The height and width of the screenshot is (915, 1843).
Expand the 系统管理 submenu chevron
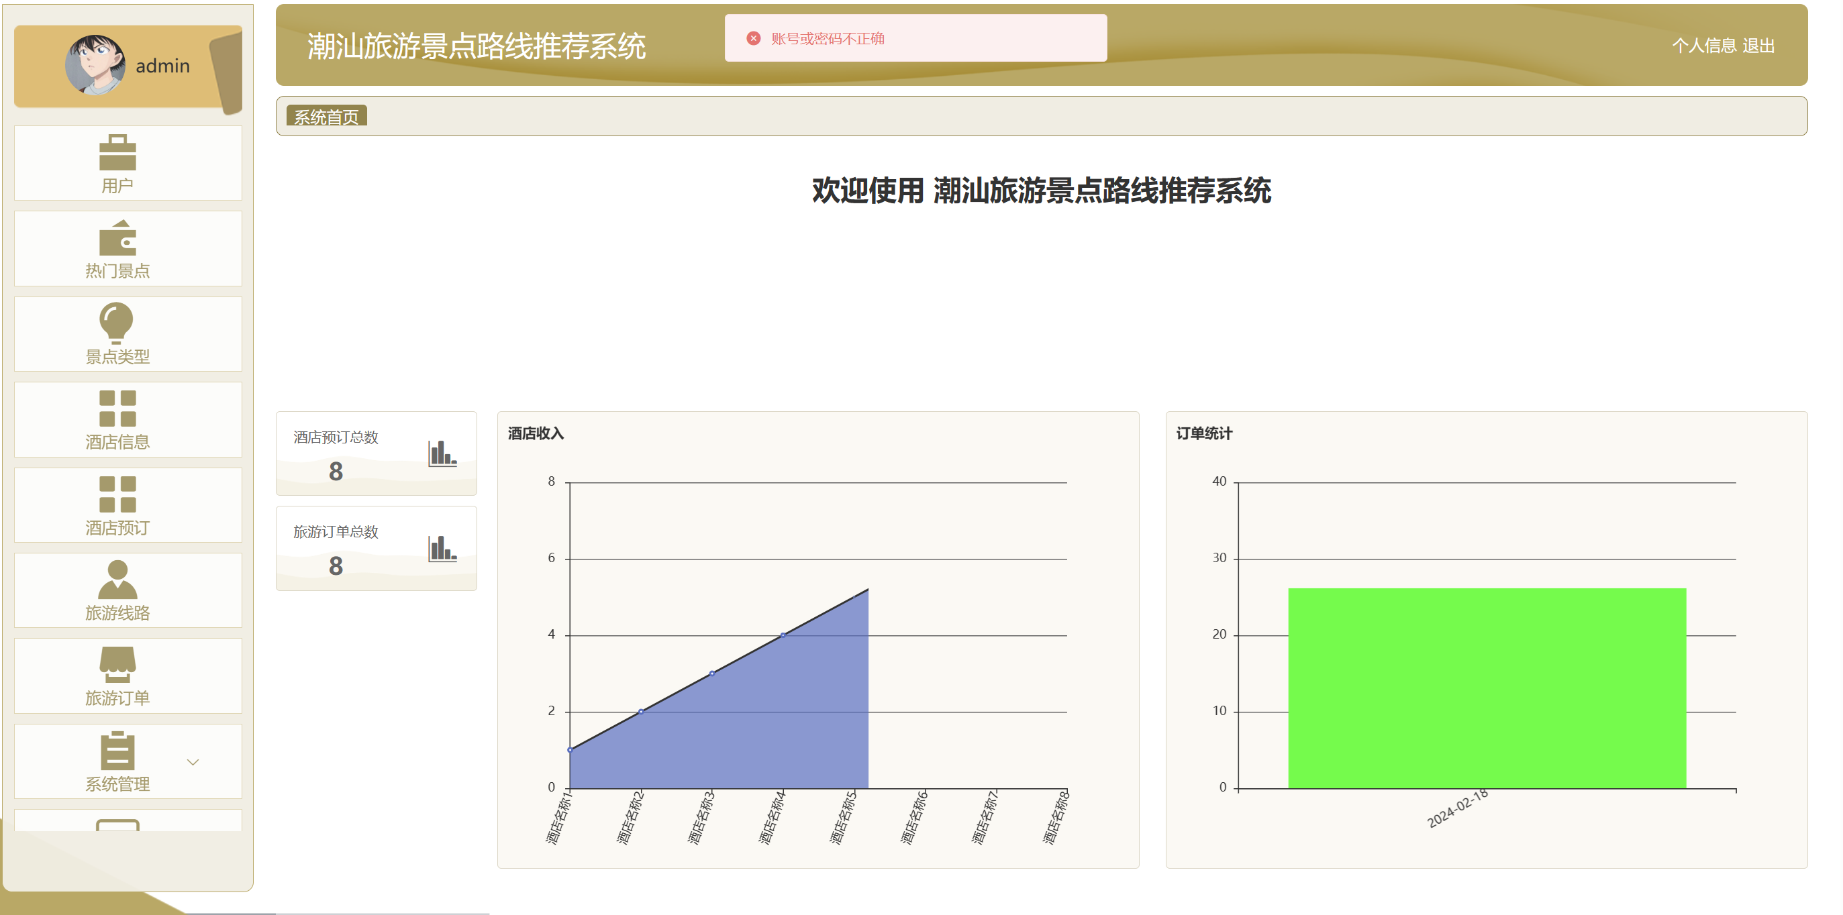click(193, 762)
